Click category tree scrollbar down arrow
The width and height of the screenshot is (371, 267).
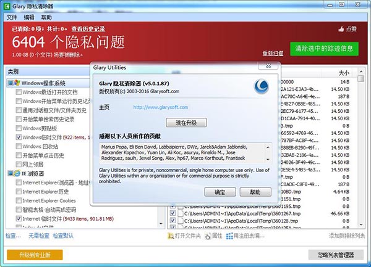(161, 223)
